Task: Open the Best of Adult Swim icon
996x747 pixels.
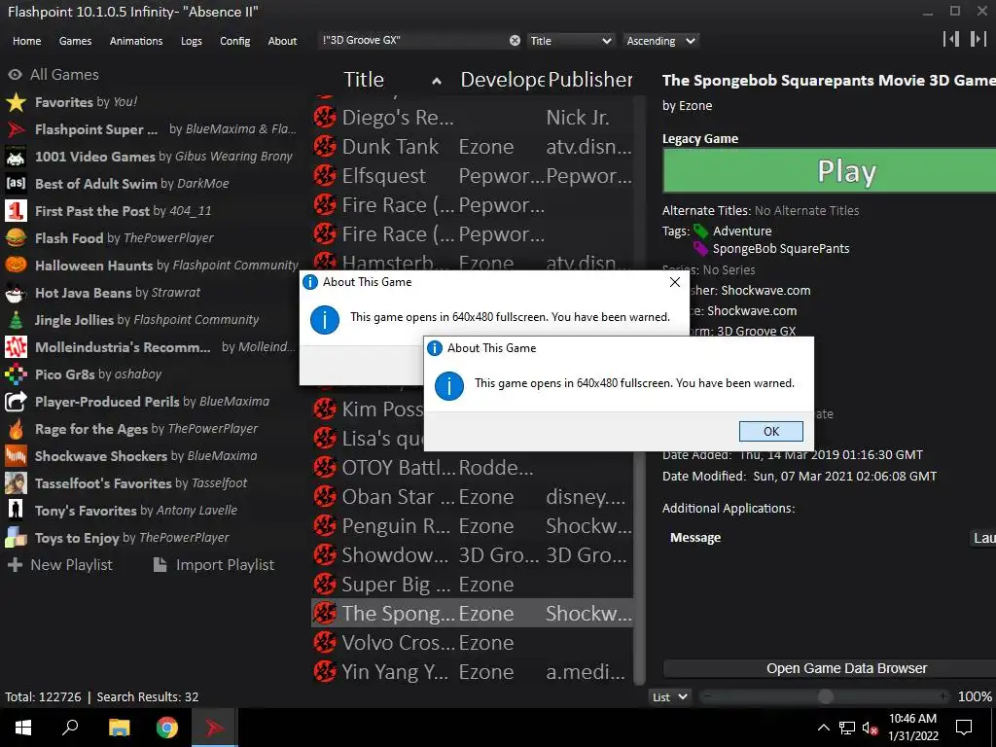Action: (16, 184)
